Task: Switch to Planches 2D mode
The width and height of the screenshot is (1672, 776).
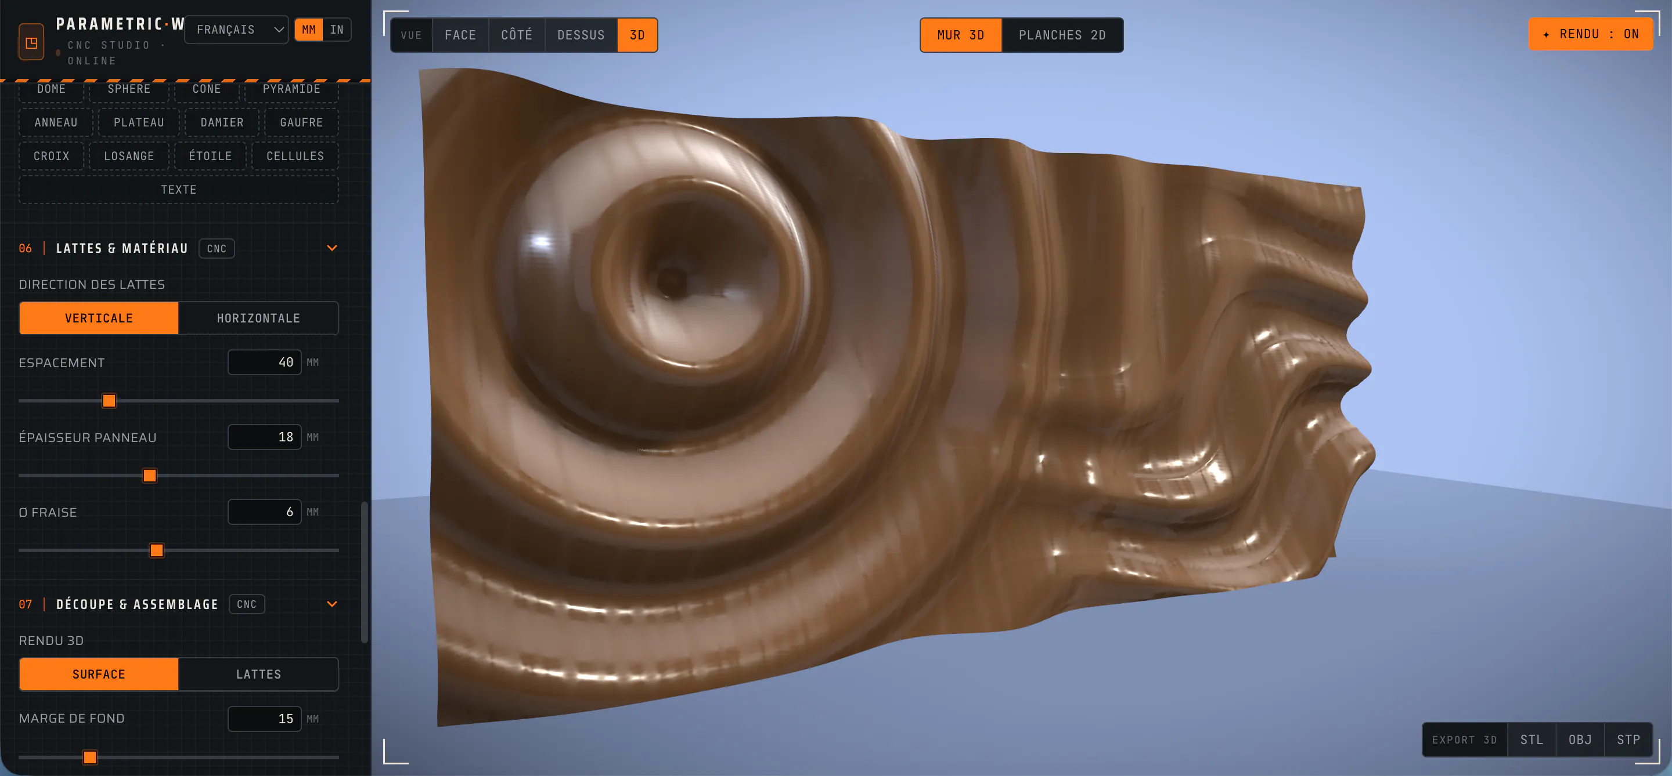Action: (x=1062, y=35)
